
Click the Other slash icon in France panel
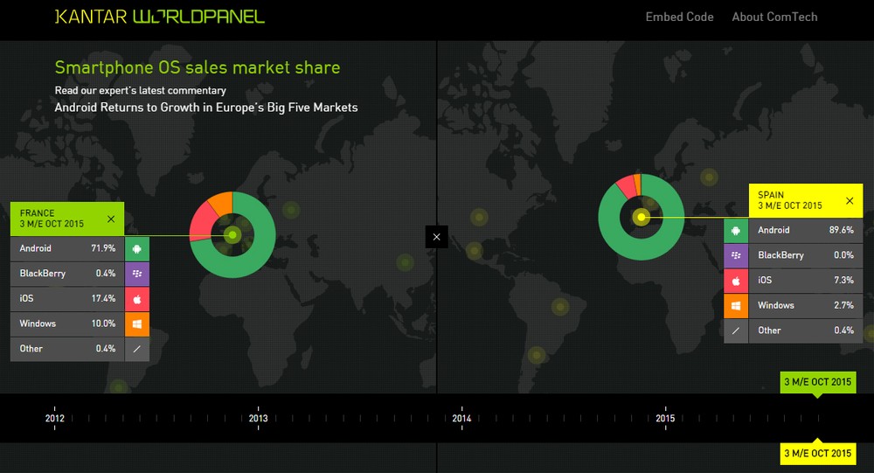(x=137, y=349)
